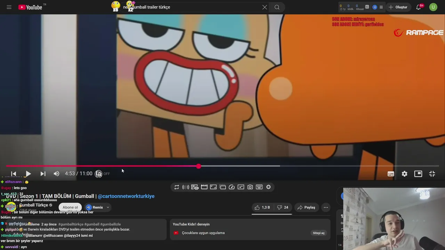Click the Gumball Türkçe channel name
Viewport: 445px width, 250px height.
coord(34,205)
